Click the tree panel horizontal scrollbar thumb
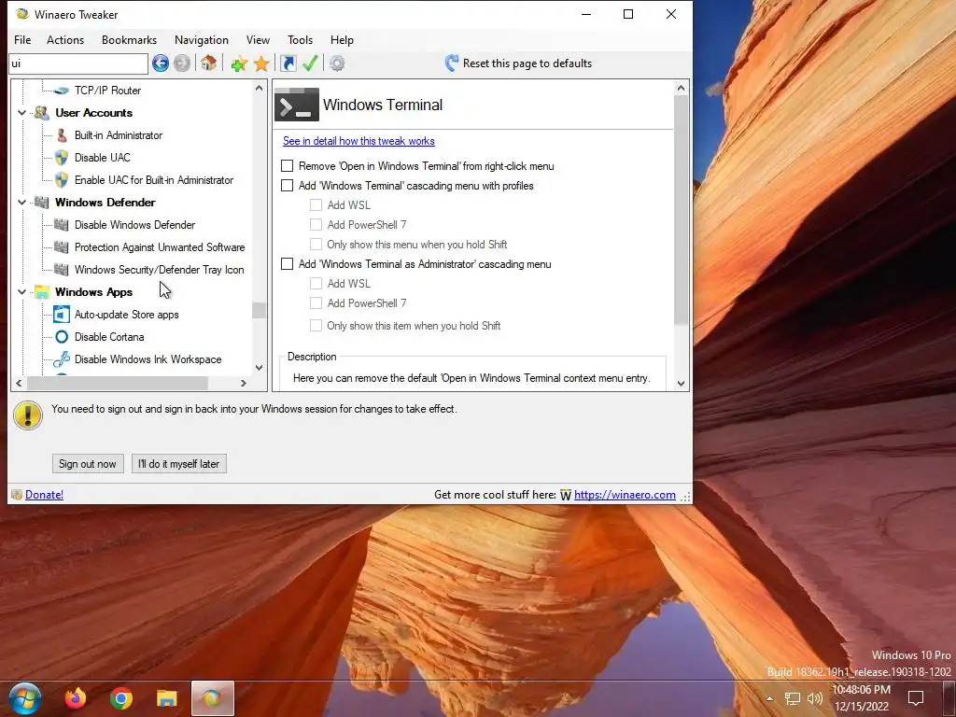This screenshot has height=717, width=956. 117,383
